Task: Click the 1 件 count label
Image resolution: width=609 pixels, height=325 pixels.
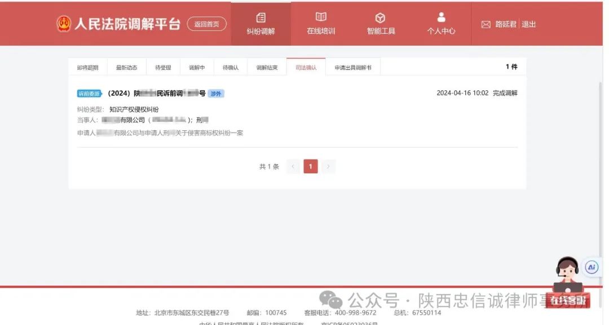Action: (511, 67)
